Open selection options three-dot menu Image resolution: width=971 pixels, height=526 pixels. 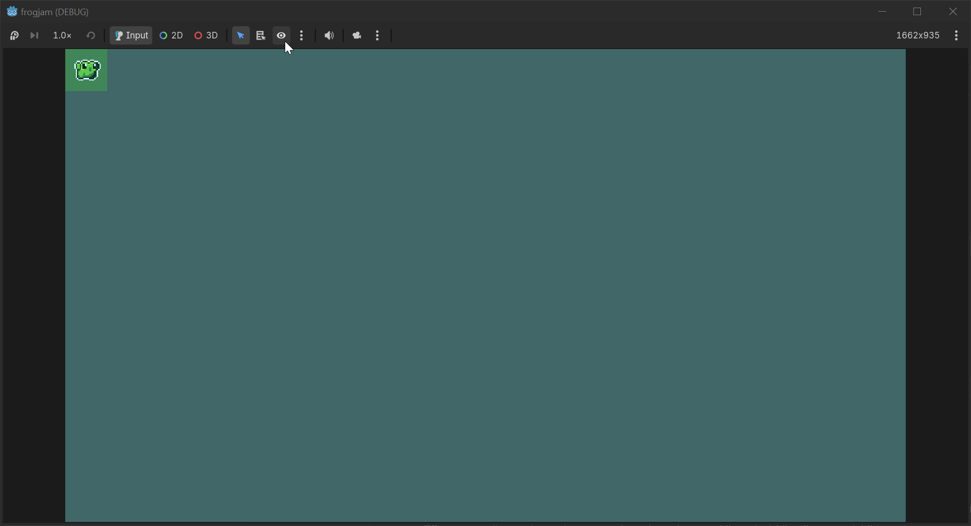pyautogui.click(x=302, y=35)
